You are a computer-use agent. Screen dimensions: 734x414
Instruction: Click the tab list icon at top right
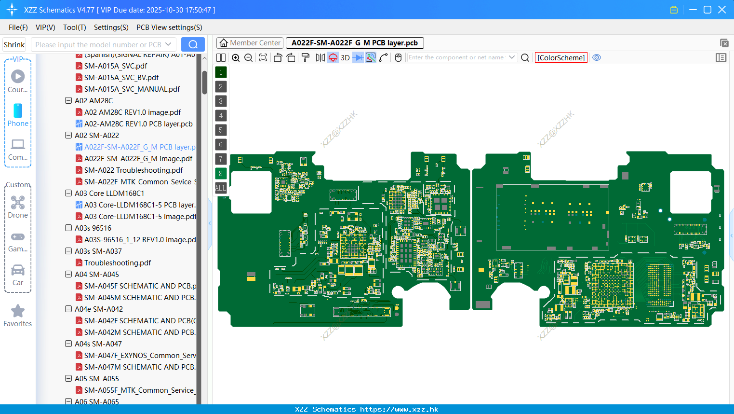[x=724, y=43]
